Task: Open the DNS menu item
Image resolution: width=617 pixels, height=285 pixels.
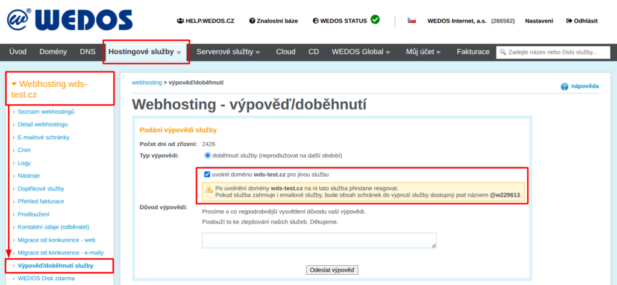Action: click(87, 52)
